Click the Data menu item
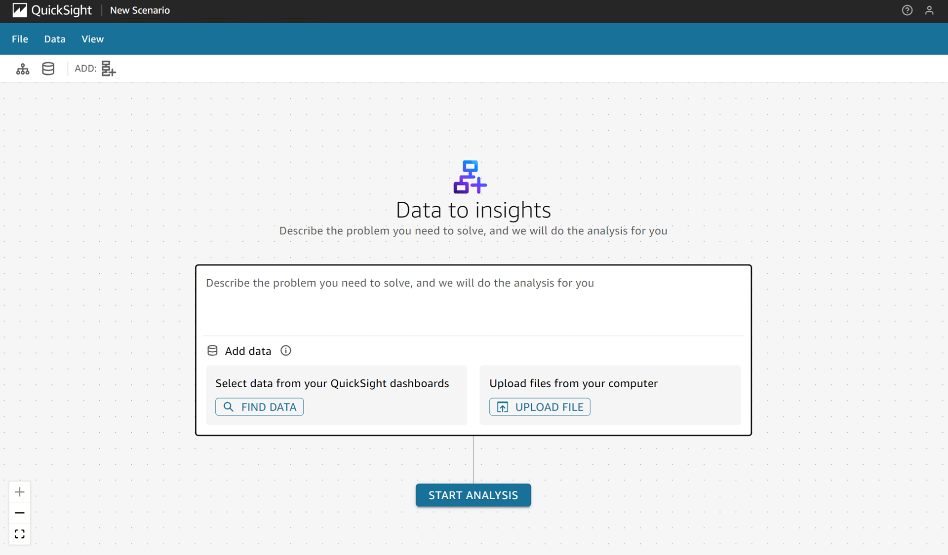Image resolution: width=948 pixels, height=555 pixels. click(x=54, y=39)
